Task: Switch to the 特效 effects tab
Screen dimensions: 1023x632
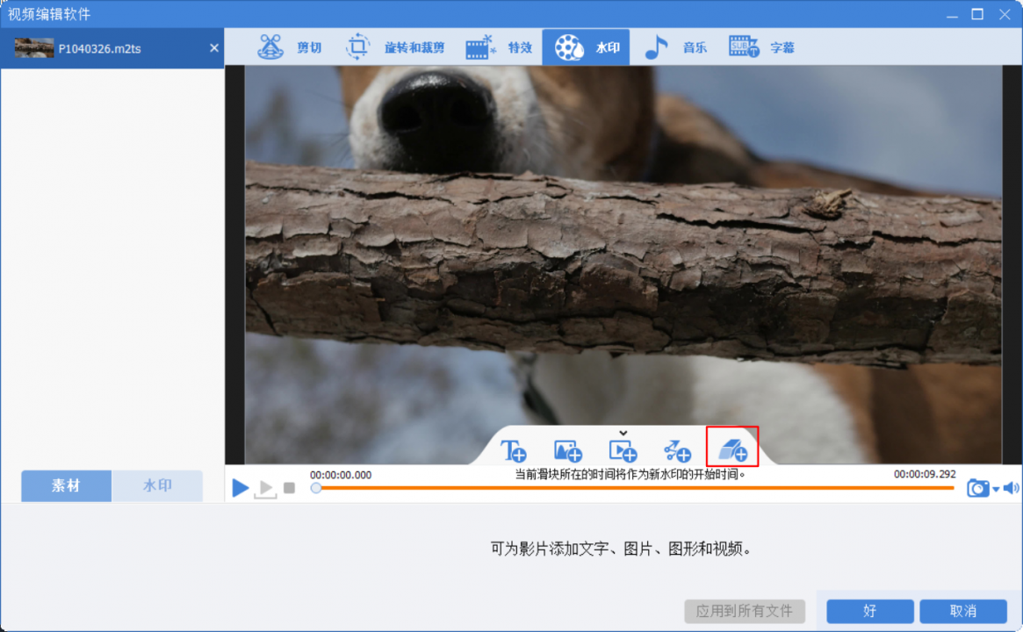Action: pos(500,47)
